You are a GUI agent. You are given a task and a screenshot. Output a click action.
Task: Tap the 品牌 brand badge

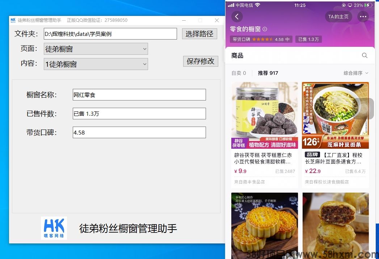tap(312, 155)
